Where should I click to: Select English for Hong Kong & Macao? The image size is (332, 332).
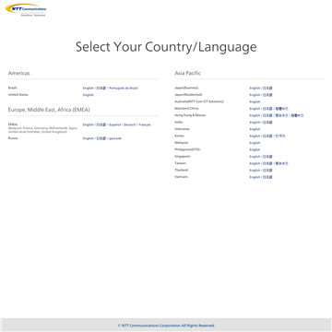[255, 115]
